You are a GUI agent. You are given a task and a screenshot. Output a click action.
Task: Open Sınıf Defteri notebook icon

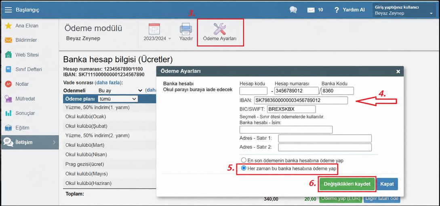pos(8,69)
